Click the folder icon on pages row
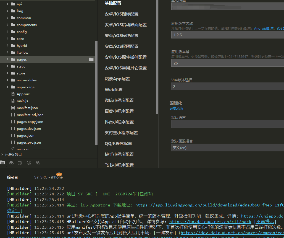284x238 pixels. point(91,59)
